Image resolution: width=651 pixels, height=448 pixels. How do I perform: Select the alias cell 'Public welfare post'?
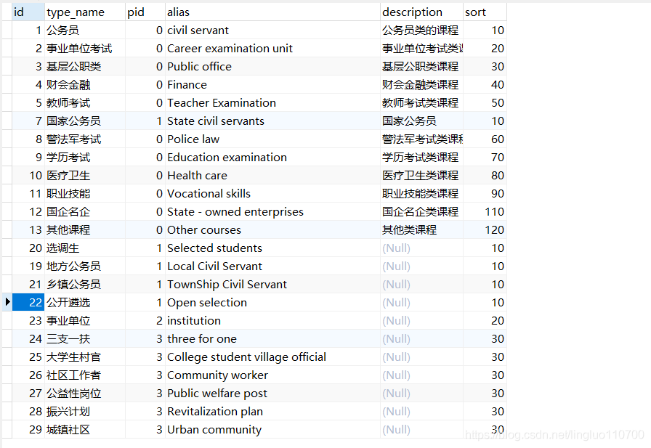272,394
